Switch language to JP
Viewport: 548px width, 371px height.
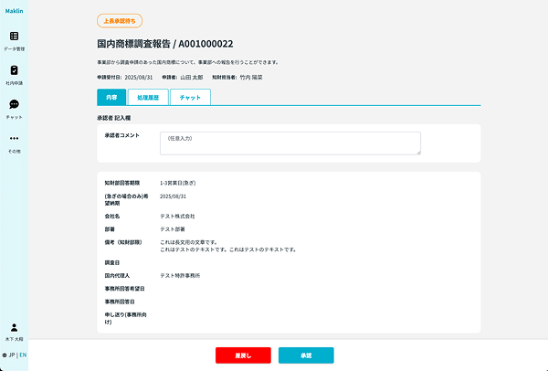pos(12,355)
